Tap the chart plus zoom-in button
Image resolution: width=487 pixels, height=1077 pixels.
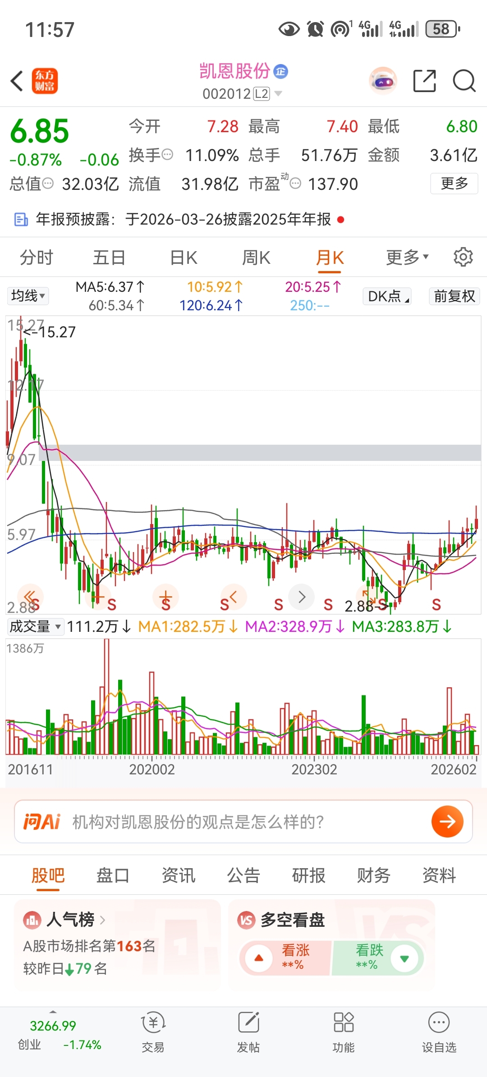tap(166, 597)
